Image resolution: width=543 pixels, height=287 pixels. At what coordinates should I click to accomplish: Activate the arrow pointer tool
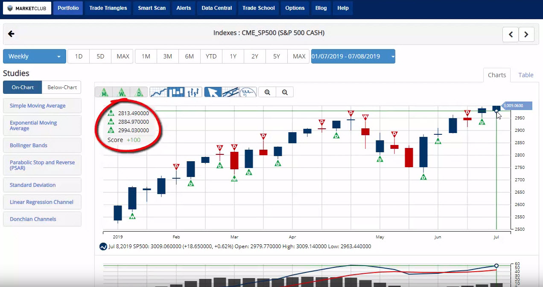214,92
